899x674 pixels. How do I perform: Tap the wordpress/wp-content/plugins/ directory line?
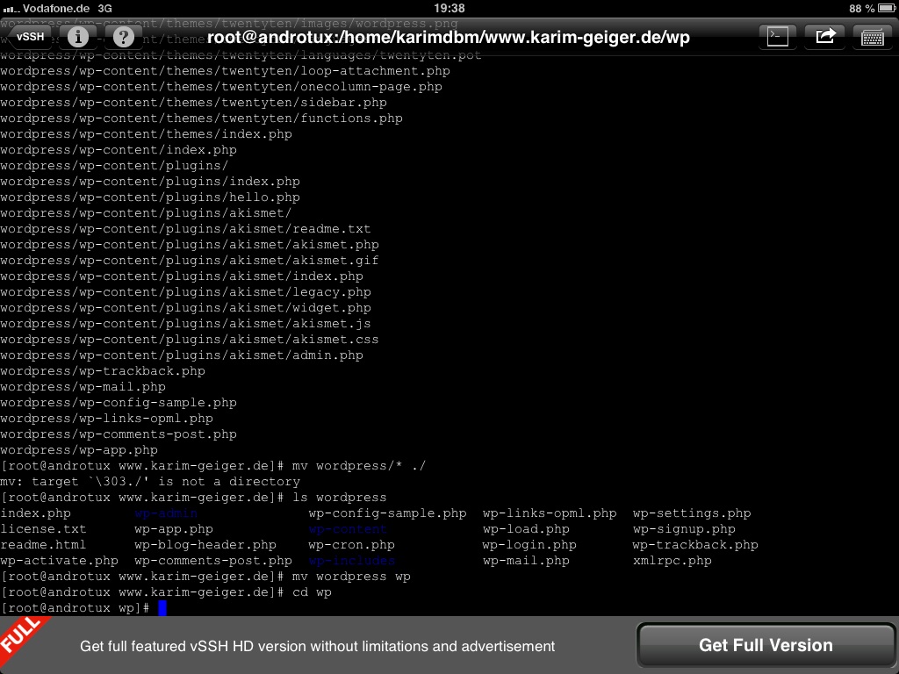(x=114, y=166)
